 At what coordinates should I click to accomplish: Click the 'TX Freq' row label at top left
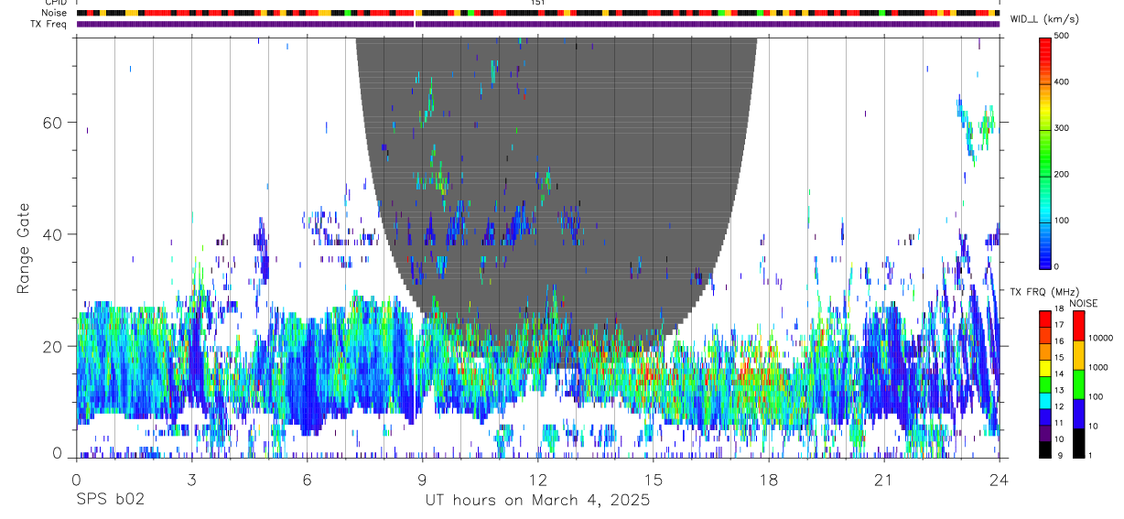tap(49, 24)
